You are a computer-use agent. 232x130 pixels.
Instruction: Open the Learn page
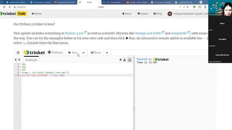click(x=142, y=14)
